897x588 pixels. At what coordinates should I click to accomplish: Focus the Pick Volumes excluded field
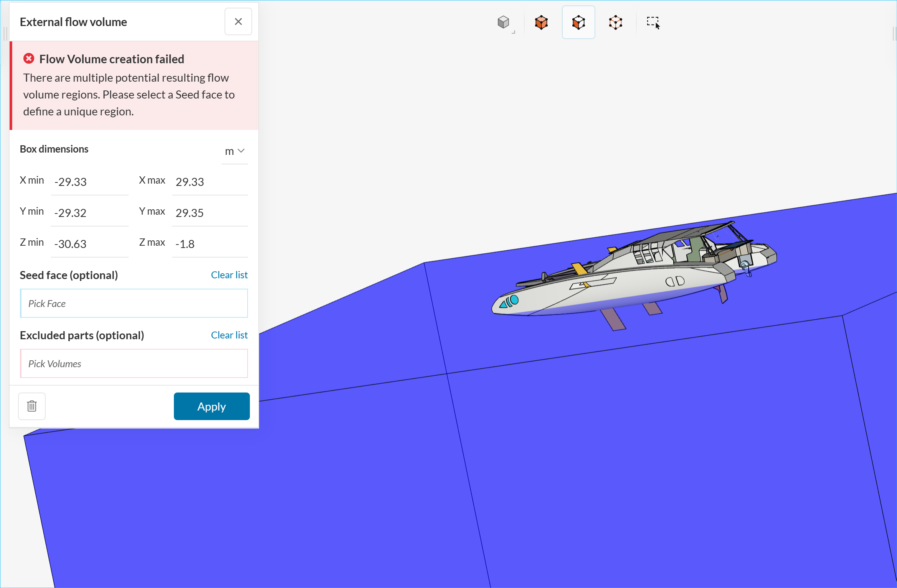134,364
